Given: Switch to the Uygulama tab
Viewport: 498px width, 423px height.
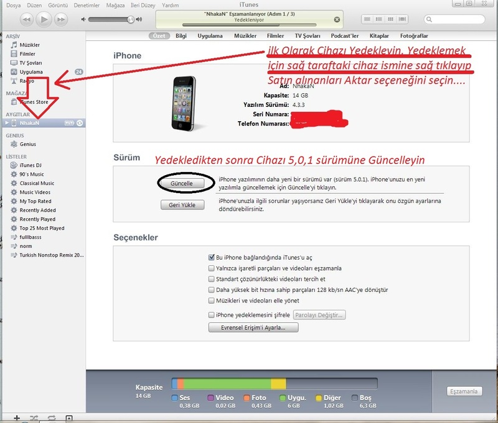Looking at the screenshot, I should click(x=210, y=36).
